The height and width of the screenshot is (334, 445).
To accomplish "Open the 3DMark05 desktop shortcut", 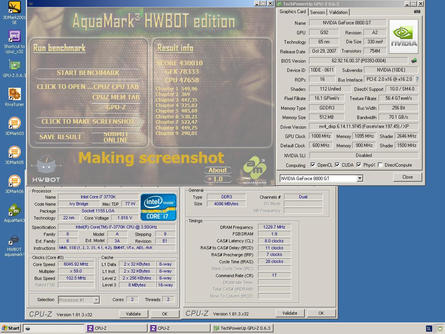I will [14, 155].
